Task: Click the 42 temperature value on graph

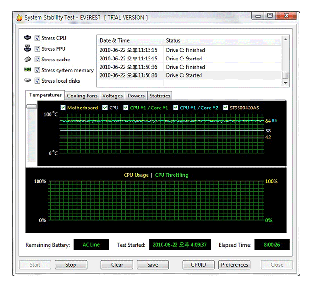Action: tap(268, 137)
